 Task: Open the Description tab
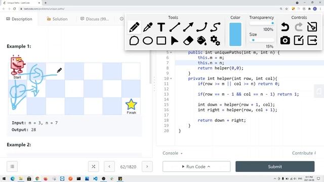(x=19, y=19)
